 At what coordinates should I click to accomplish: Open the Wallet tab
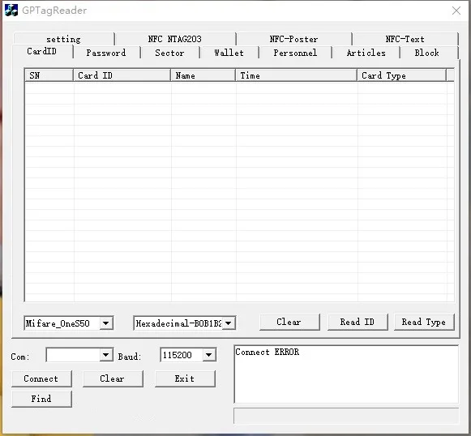(229, 53)
